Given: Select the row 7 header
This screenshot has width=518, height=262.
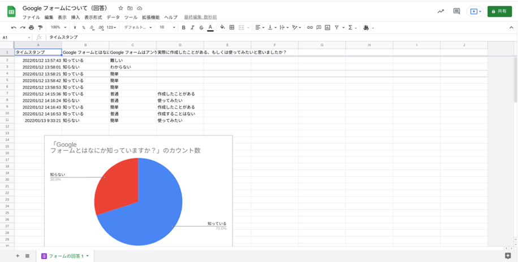Looking at the screenshot, I should [7, 94].
